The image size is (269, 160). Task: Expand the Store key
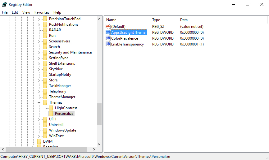click(x=39, y=80)
